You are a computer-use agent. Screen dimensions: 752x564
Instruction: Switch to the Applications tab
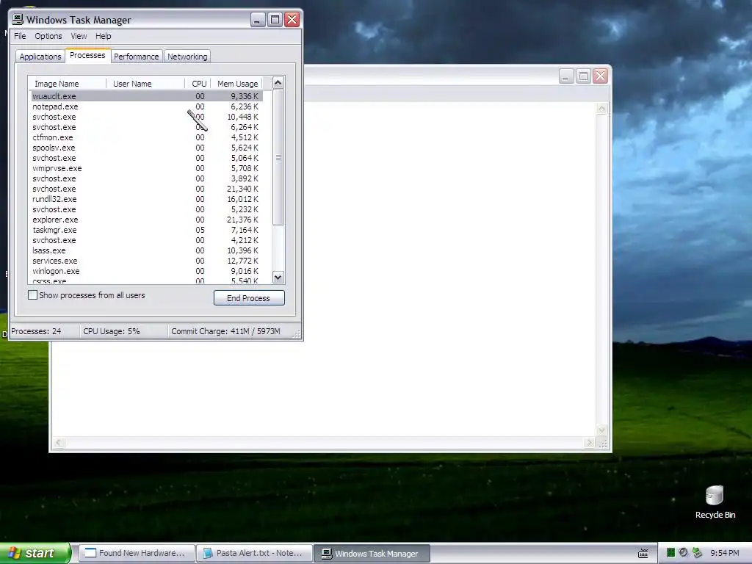tap(40, 57)
